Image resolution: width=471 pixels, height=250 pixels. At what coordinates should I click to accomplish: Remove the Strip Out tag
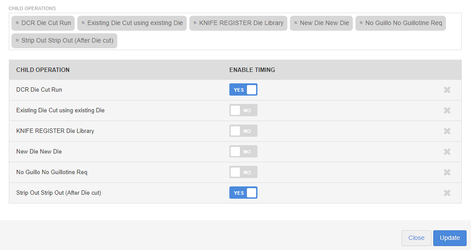click(x=17, y=40)
